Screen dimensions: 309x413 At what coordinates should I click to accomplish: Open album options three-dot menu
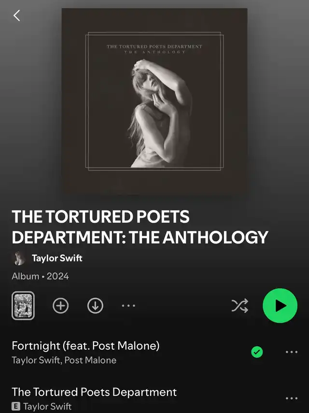click(x=128, y=306)
